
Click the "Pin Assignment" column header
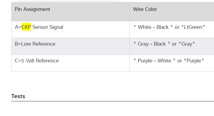pyautogui.click(x=32, y=9)
